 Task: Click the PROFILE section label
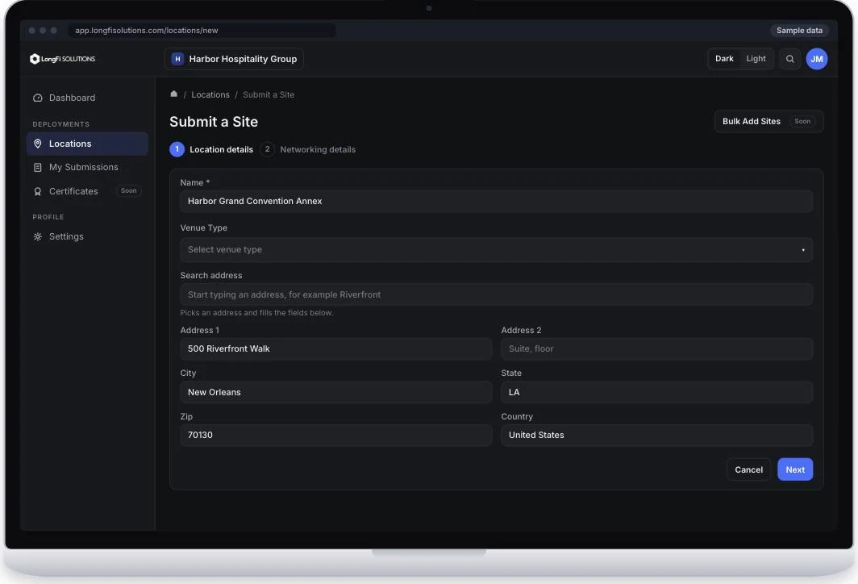(48, 217)
